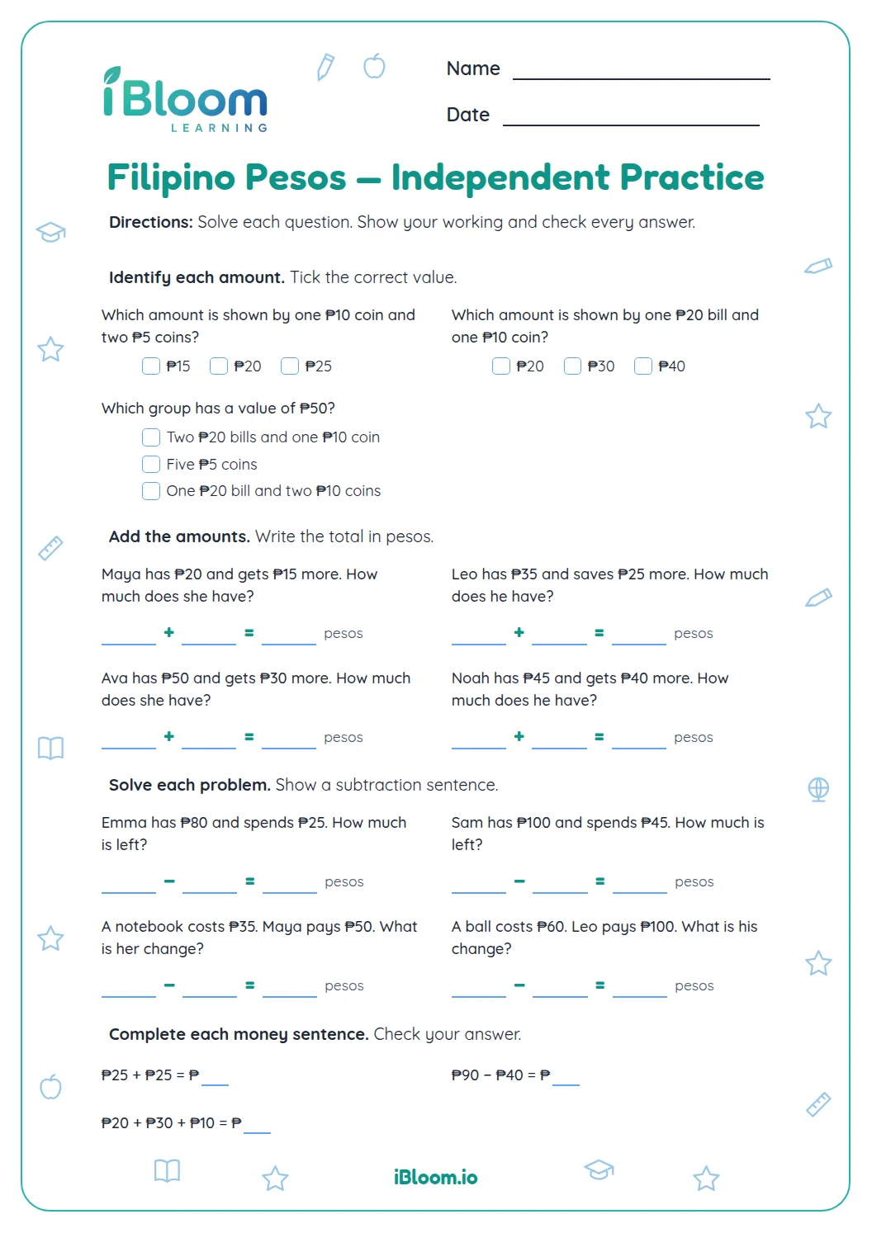This screenshot has height=1233, width=872.
Task: Tick the ₱40 checkbox option
Action: tap(643, 366)
